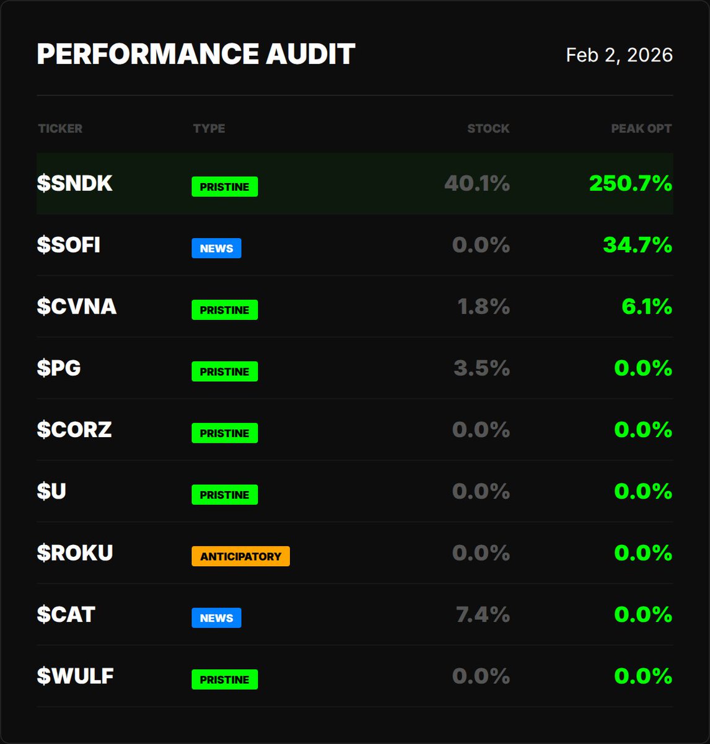Click the $SNDK ticker row
Viewport: 710px width, 744px height.
[354, 184]
